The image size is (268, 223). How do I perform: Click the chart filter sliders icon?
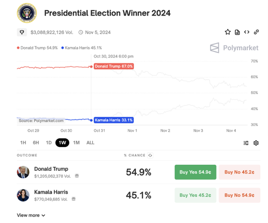point(246,143)
